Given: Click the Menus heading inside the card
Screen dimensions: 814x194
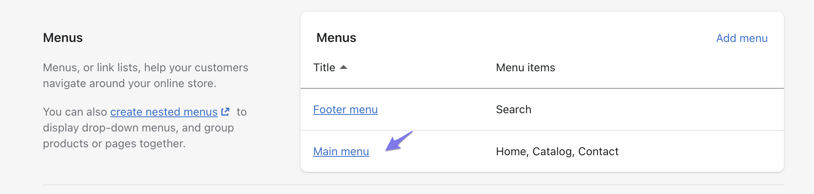Looking at the screenshot, I should coord(336,38).
